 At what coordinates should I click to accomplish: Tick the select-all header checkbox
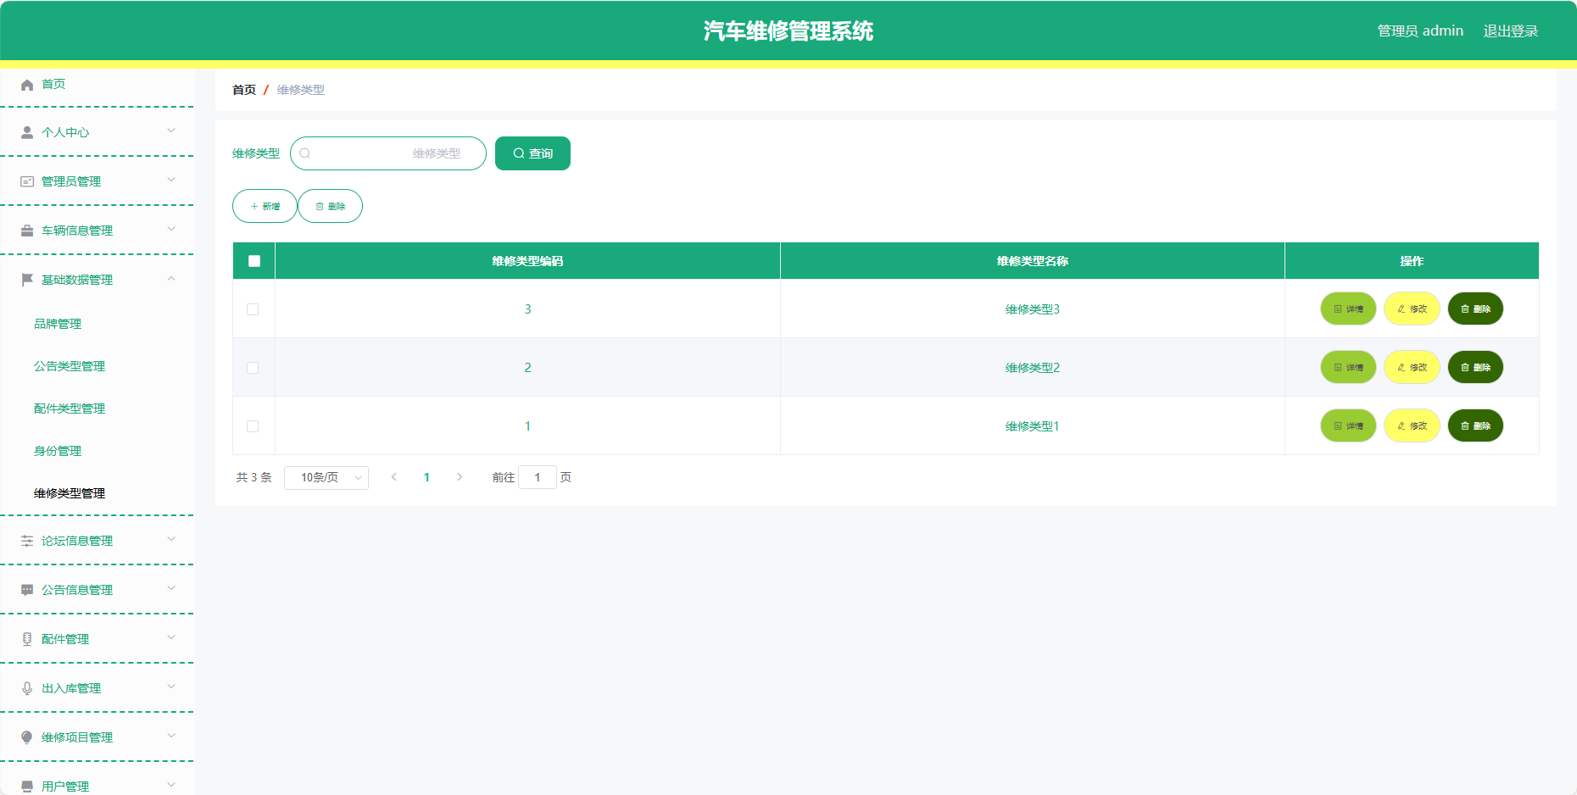point(254,261)
